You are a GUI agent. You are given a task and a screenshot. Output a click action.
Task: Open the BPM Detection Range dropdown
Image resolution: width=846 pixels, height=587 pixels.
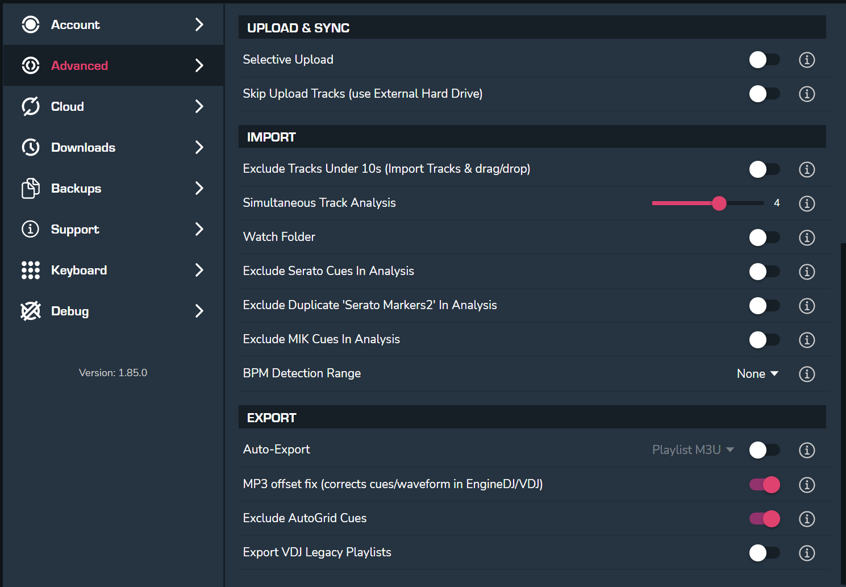pos(757,374)
